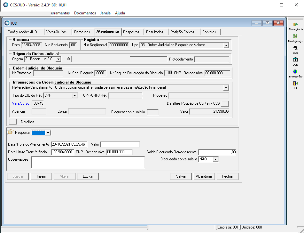Image resolution: width=304 pixels, height=233 pixels.
Task: Expand the Reiteração/Cancelamento dropdown
Action: point(226,88)
